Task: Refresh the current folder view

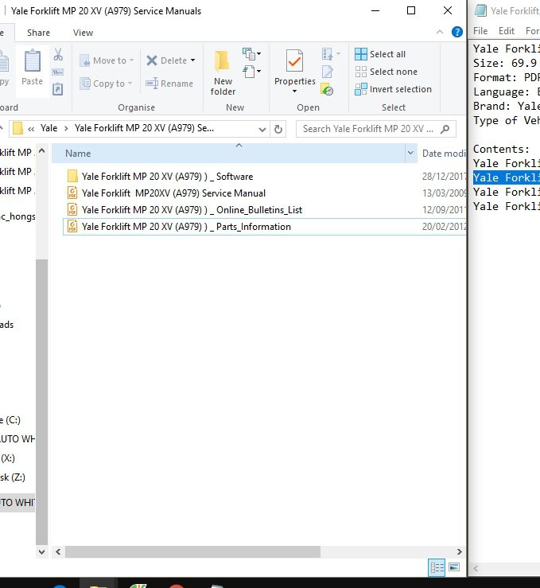Action: [x=278, y=130]
